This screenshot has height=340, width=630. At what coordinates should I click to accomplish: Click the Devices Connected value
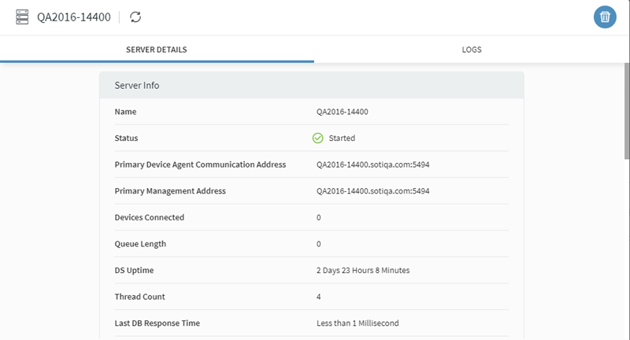pyautogui.click(x=319, y=217)
